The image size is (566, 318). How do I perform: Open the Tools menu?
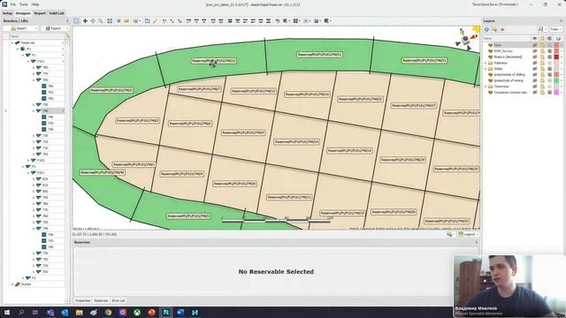[24, 4]
